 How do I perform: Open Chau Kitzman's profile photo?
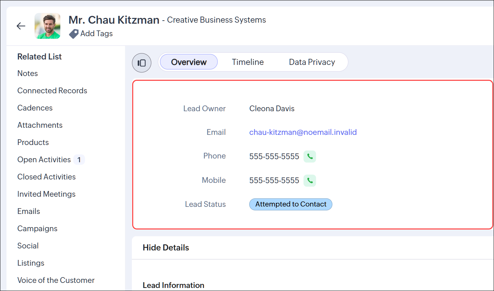click(48, 26)
